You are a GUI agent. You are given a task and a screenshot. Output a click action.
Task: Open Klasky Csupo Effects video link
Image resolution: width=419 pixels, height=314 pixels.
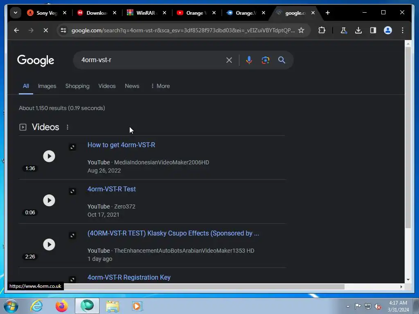(x=173, y=233)
